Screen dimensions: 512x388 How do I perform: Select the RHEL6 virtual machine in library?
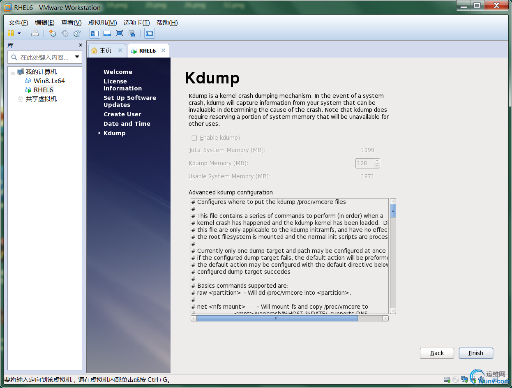tap(43, 90)
